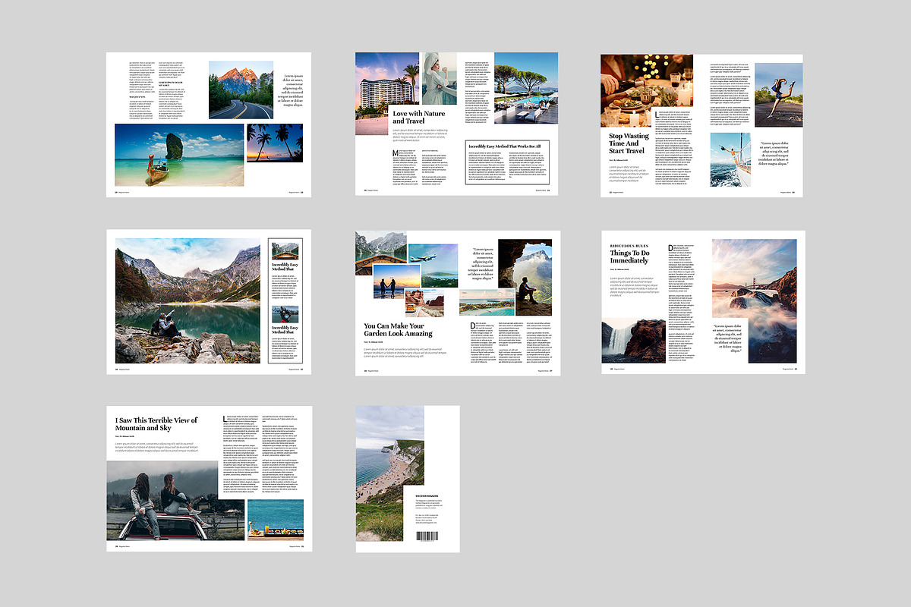The image size is (911, 607).
Task: Click the "Things To Do Immediately" headline
Action: pyautogui.click(x=629, y=256)
